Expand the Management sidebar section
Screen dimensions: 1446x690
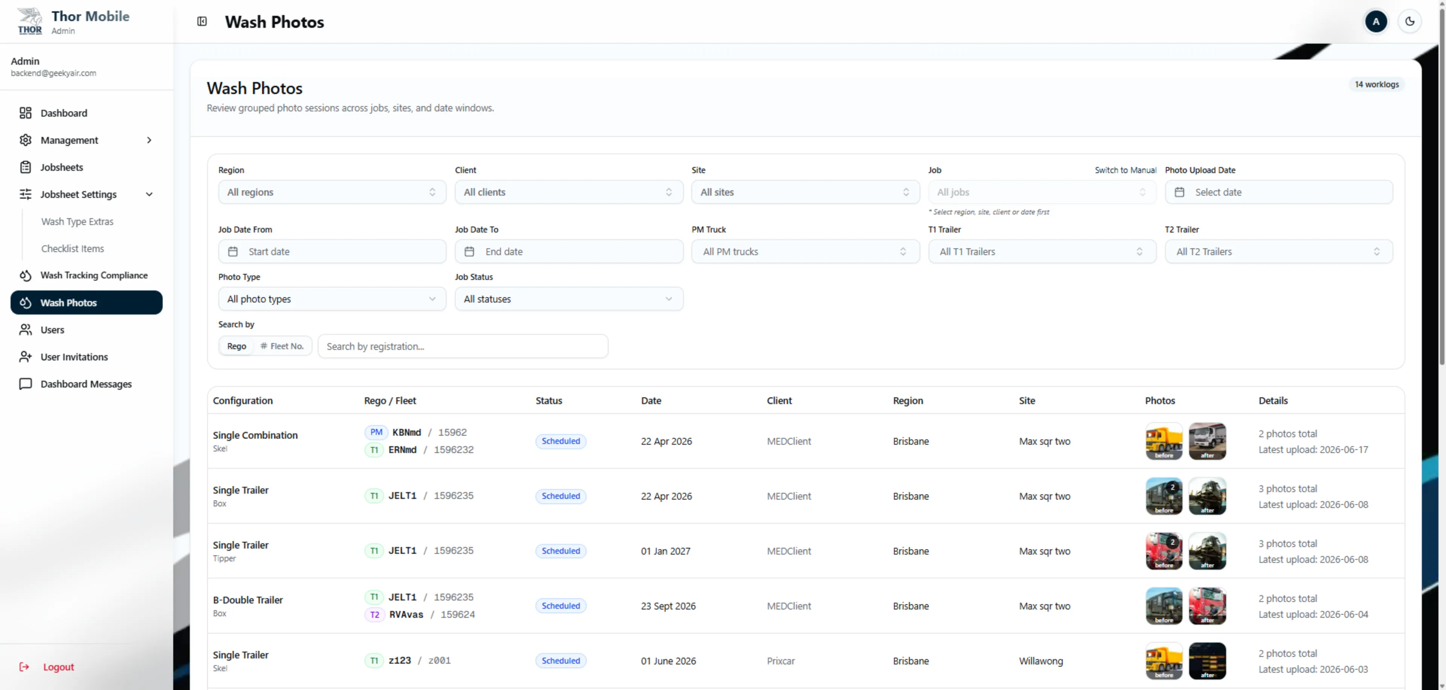[x=87, y=140]
